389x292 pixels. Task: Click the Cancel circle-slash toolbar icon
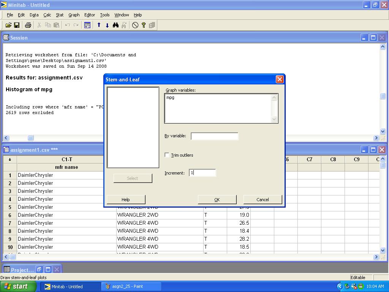(135, 25)
